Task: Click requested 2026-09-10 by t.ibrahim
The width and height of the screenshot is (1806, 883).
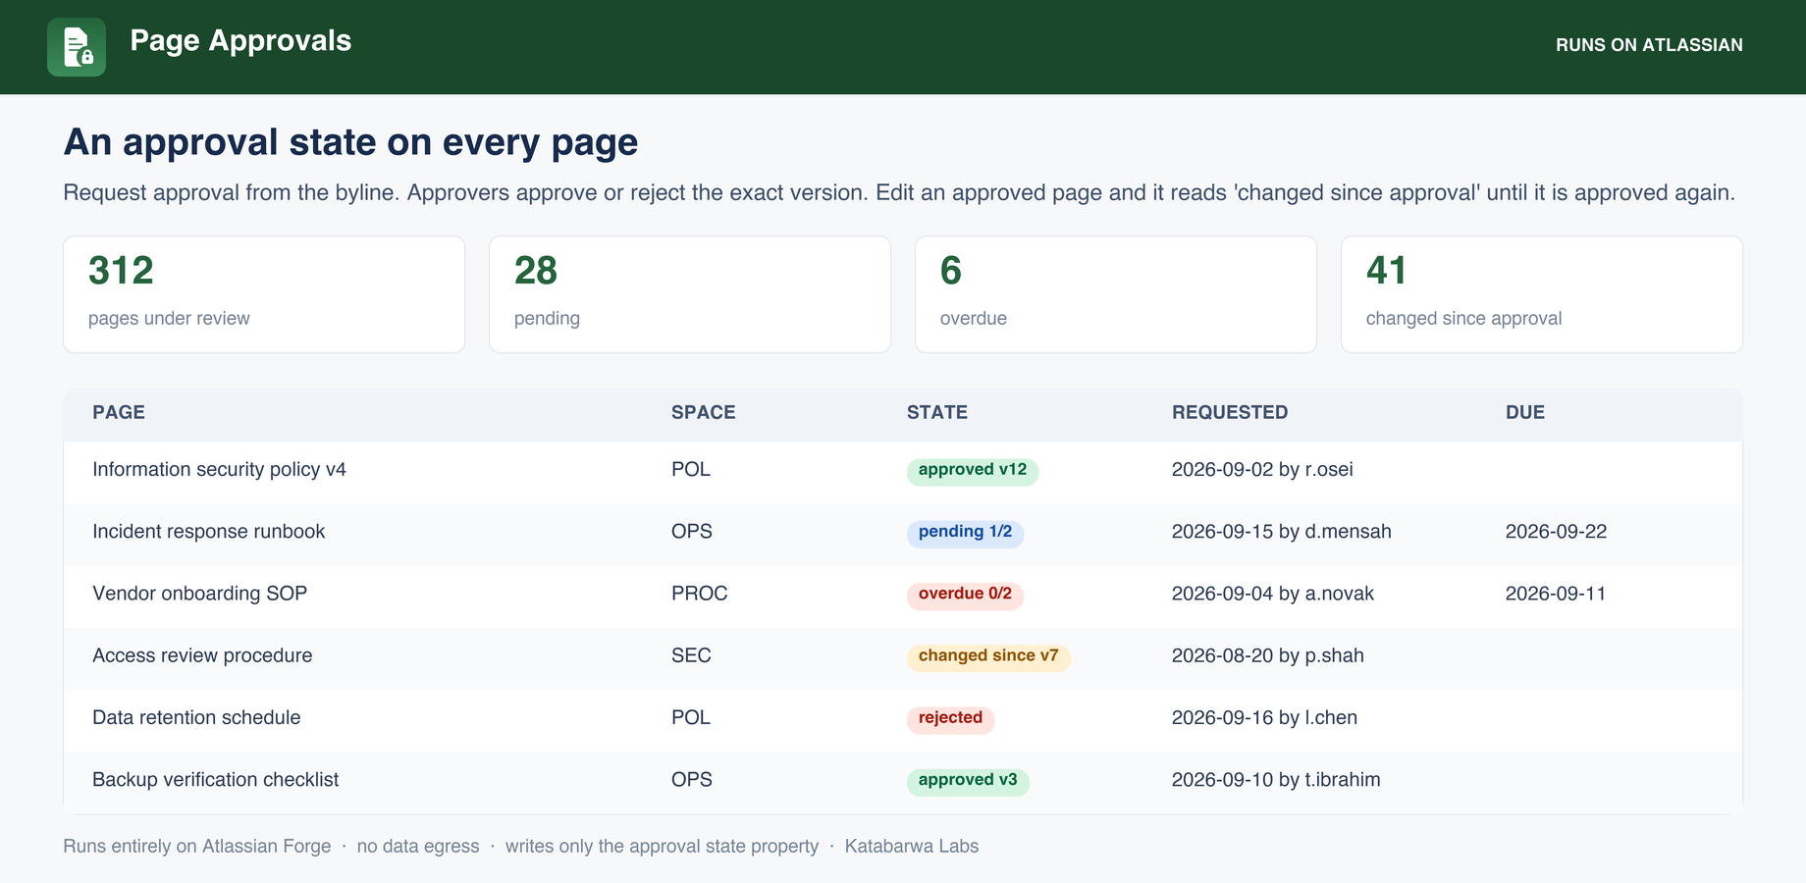Action: (1276, 780)
